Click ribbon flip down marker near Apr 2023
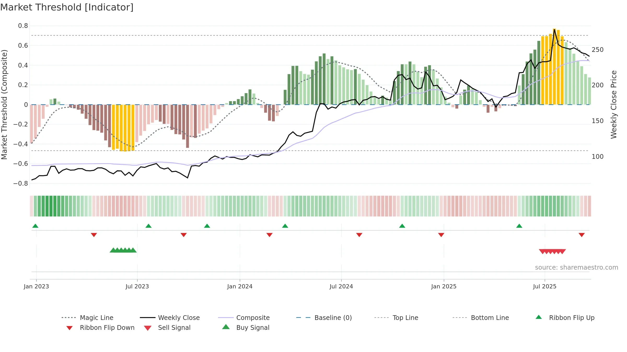The width and height of the screenshot is (627, 352). click(x=94, y=235)
